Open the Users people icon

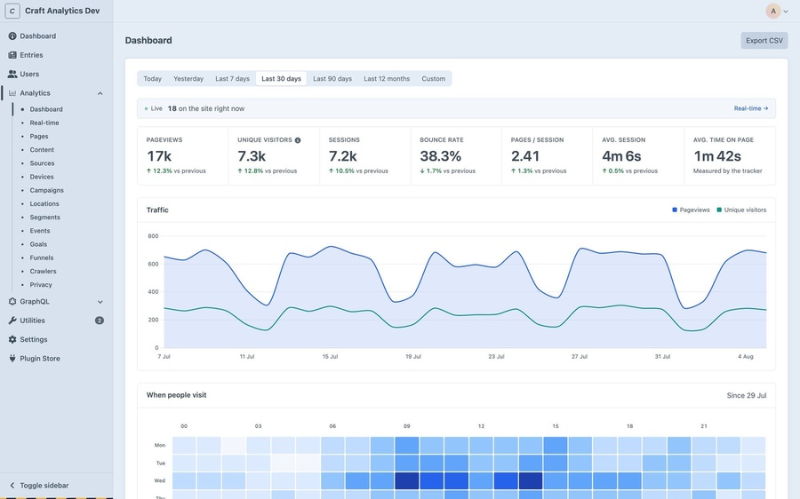coord(12,74)
